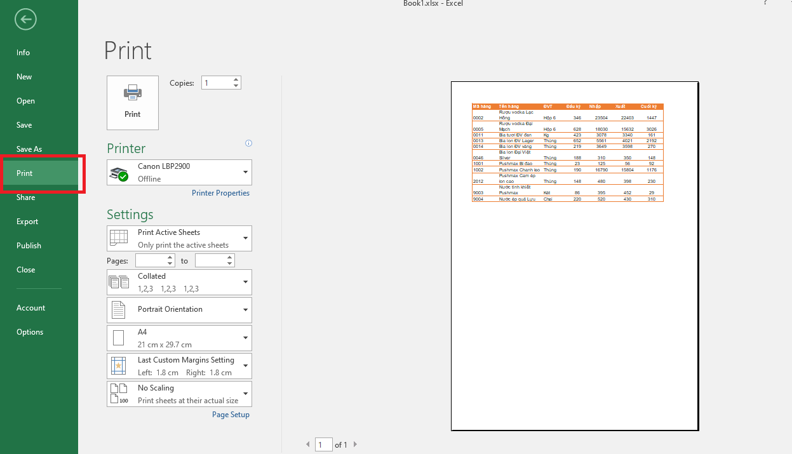Viewport: 792px width, 454px height.
Task: Click the Portrait Orientation page icon
Action: coord(119,310)
